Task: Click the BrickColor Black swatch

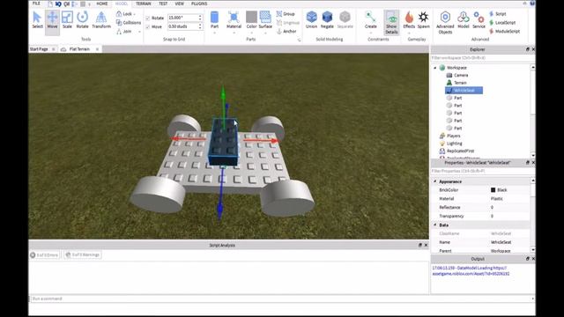Action: click(x=493, y=190)
